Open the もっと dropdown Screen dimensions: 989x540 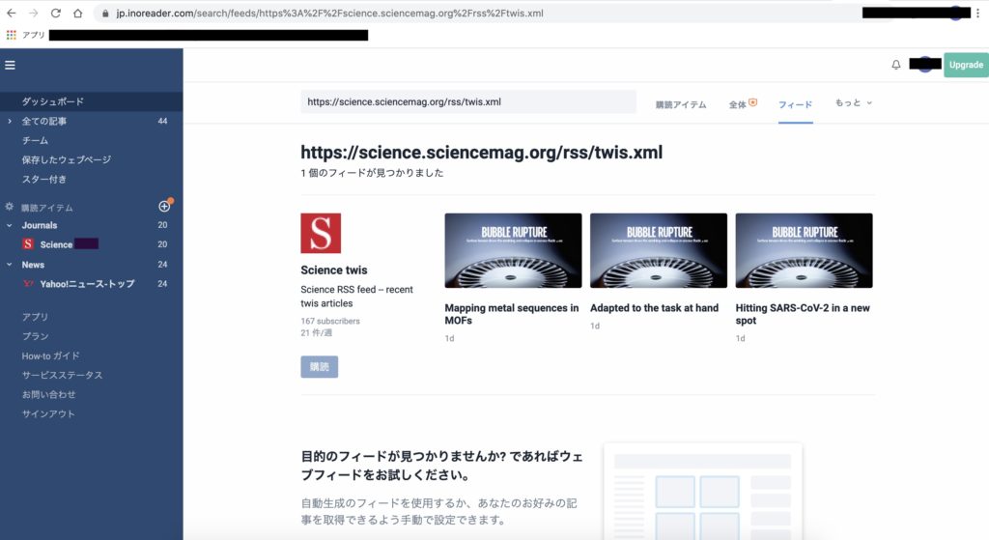coord(854,102)
